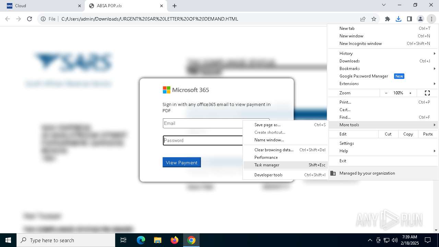
Task: Decrease zoom with minus button
Action: [386, 93]
